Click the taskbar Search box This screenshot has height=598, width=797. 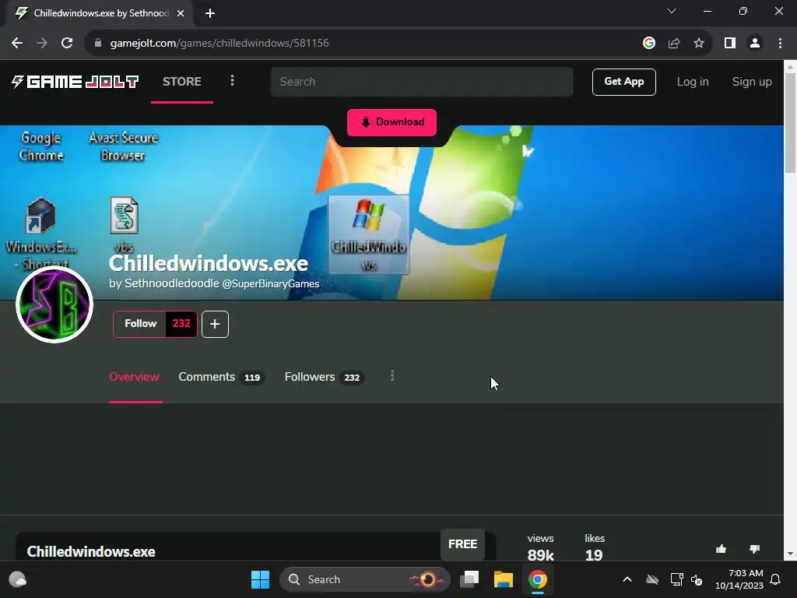364,579
